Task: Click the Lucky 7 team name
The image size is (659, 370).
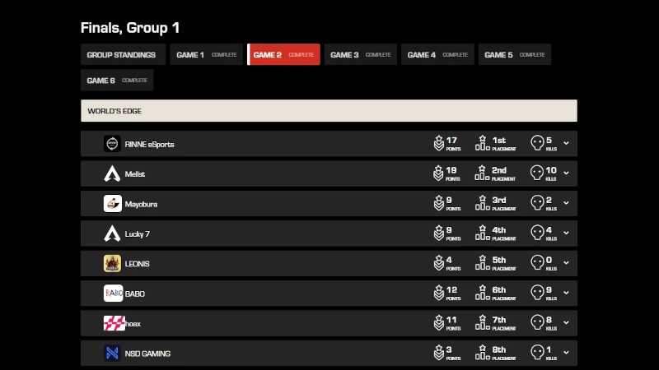Action: pyautogui.click(x=137, y=234)
